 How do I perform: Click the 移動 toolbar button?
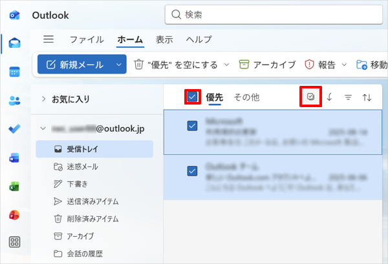(372, 65)
